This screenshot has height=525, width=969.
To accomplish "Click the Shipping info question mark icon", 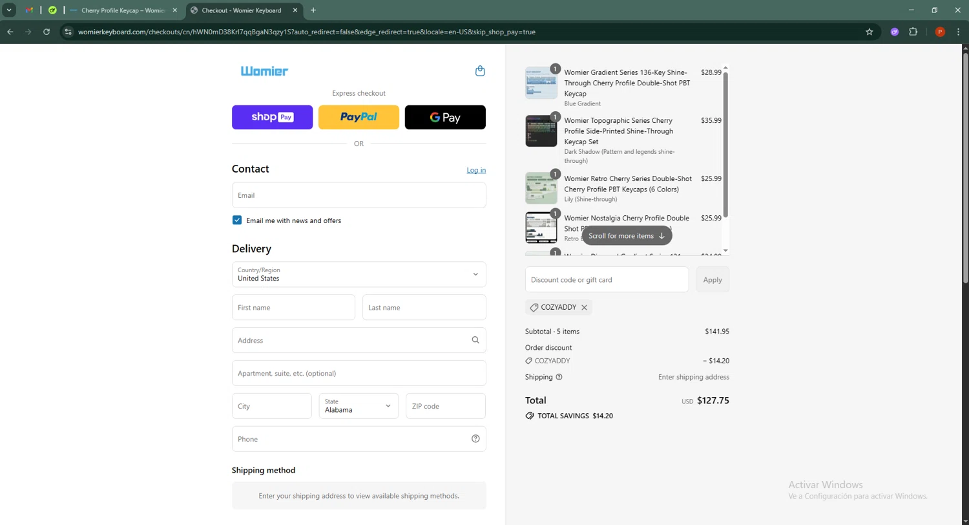I will coord(559,377).
